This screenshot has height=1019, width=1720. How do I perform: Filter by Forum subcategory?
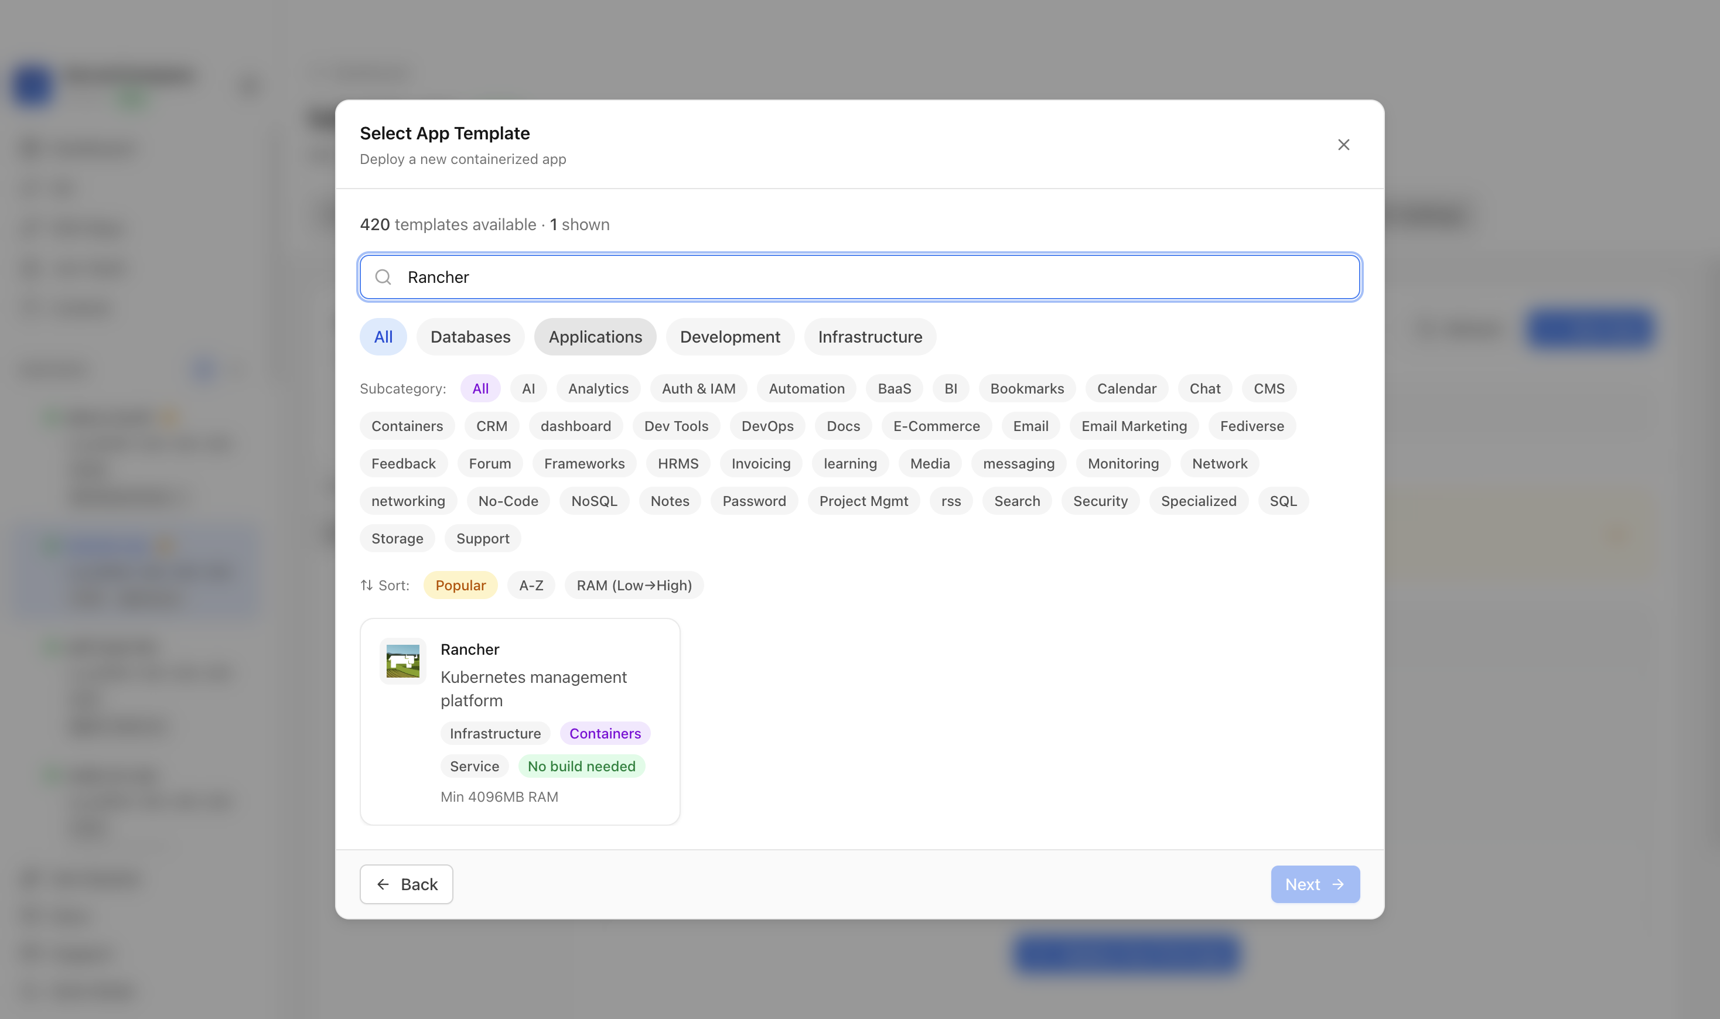tap(490, 463)
